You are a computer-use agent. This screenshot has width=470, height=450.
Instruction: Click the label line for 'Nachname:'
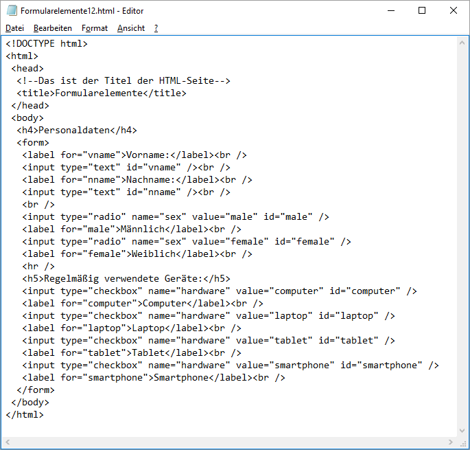pyautogui.click(x=137, y=180)
